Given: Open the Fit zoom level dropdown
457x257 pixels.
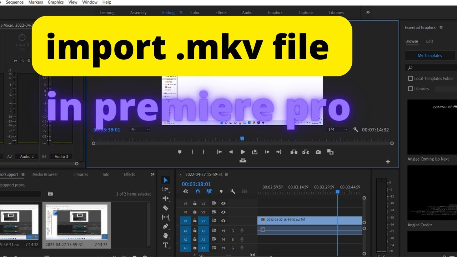Looking at the screenshot, I should (141, 130).
